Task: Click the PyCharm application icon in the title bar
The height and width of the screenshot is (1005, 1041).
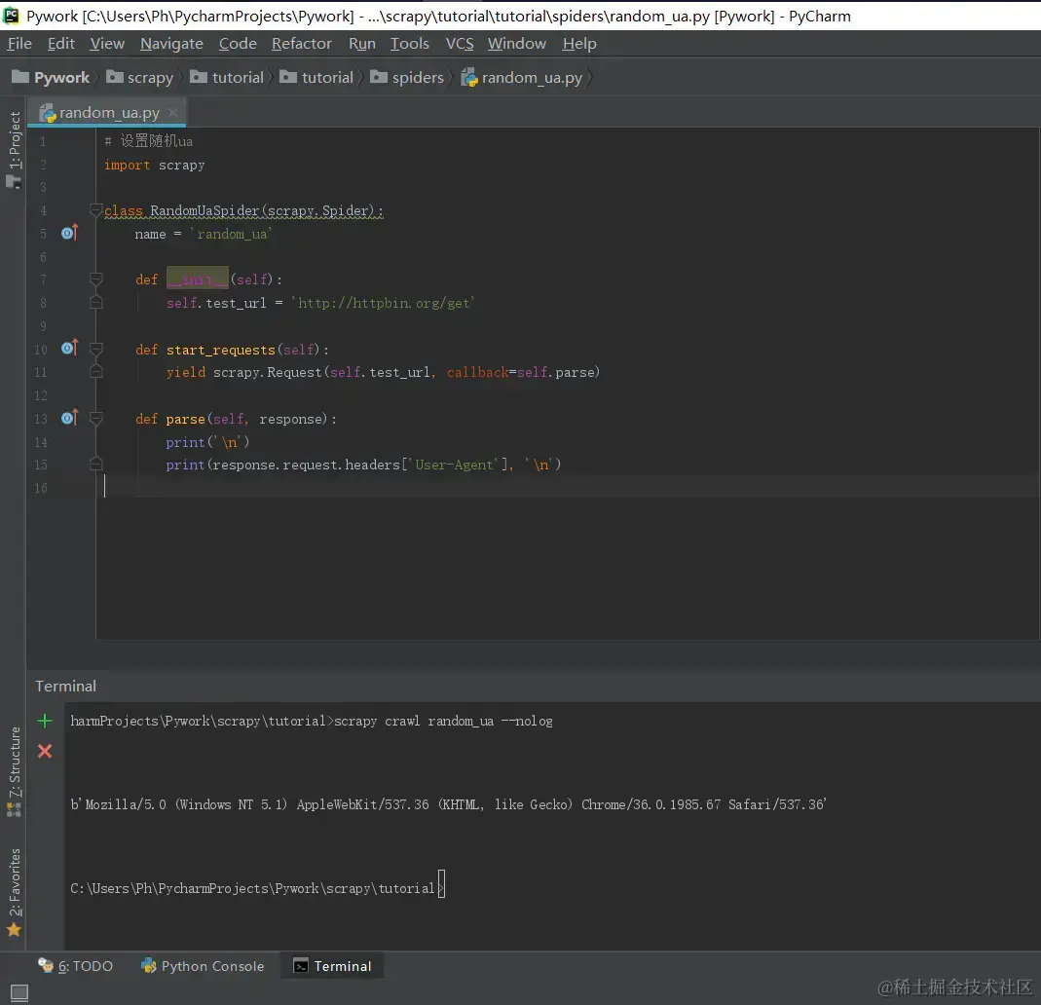Action: [x=12, y=15]
